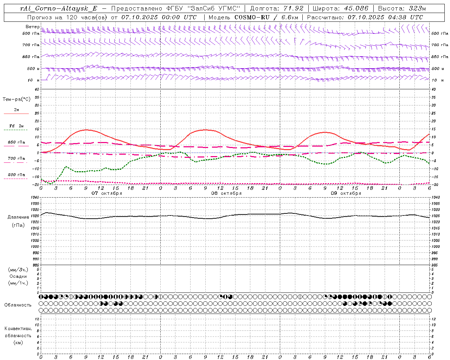Click the Широта: 45.086 value
Viewport: 450px width, 360px height.
(x=341, y=9)
